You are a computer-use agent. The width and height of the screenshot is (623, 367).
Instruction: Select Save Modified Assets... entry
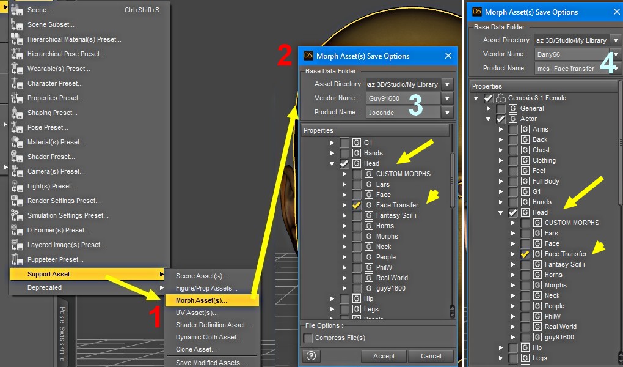click(x=211, y=363)
